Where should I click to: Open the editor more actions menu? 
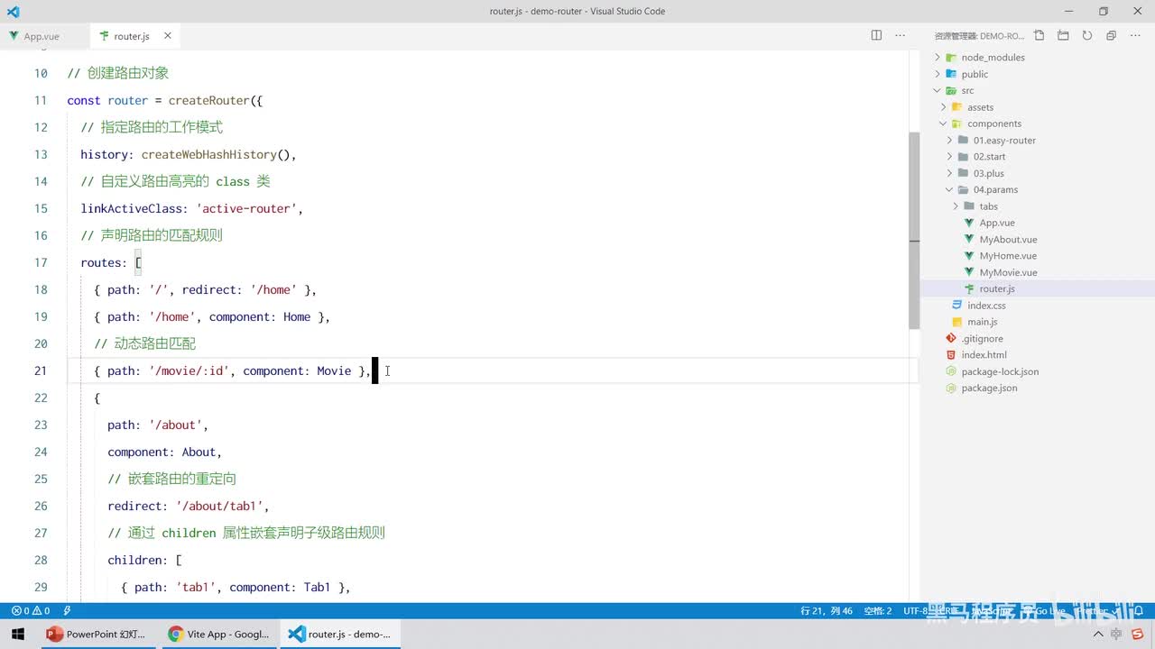(x=900, y=36)
